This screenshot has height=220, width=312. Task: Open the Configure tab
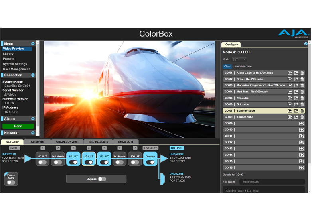(231, 45)
